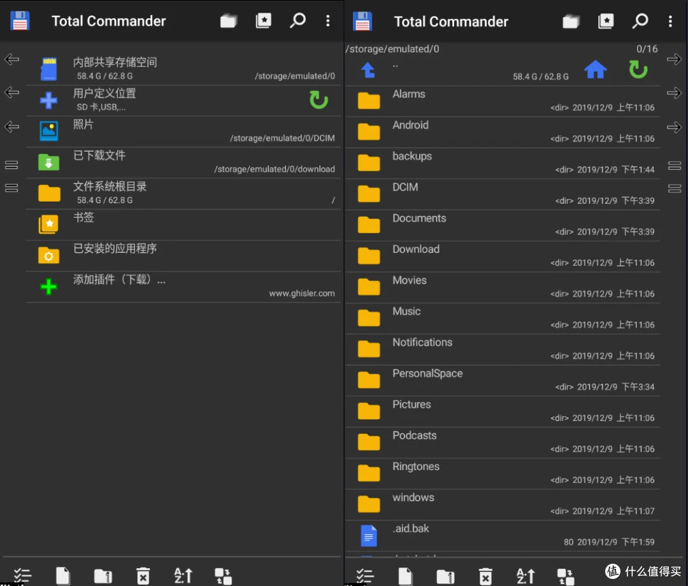The image size is (688, 586).
Task: Open the Download folder
Action: coord(503,257)
